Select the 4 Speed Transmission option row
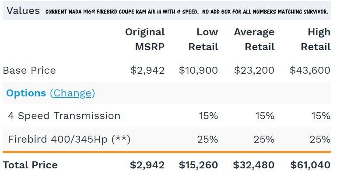This screenshot has height=188, width=340. (167, 116)
